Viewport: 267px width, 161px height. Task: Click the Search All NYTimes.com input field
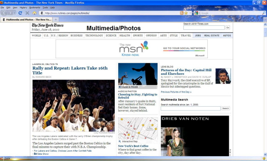pyautogui.click(x=204, y=28)
